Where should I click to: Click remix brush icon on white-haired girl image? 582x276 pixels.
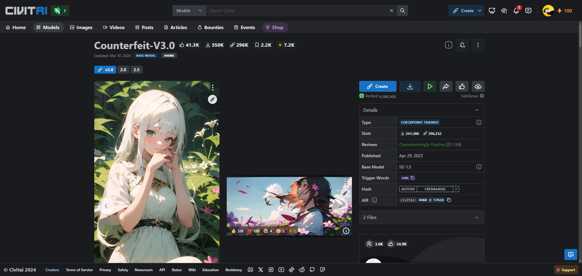point(212,99)
